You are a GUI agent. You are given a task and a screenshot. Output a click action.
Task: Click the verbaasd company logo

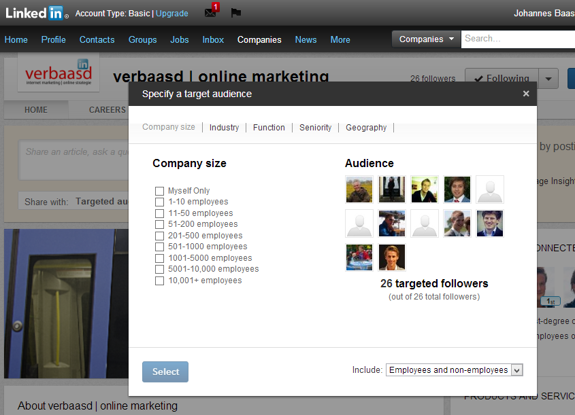[59, 73]
